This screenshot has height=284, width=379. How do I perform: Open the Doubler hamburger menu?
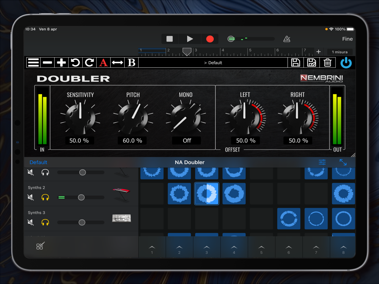[33, 62]
